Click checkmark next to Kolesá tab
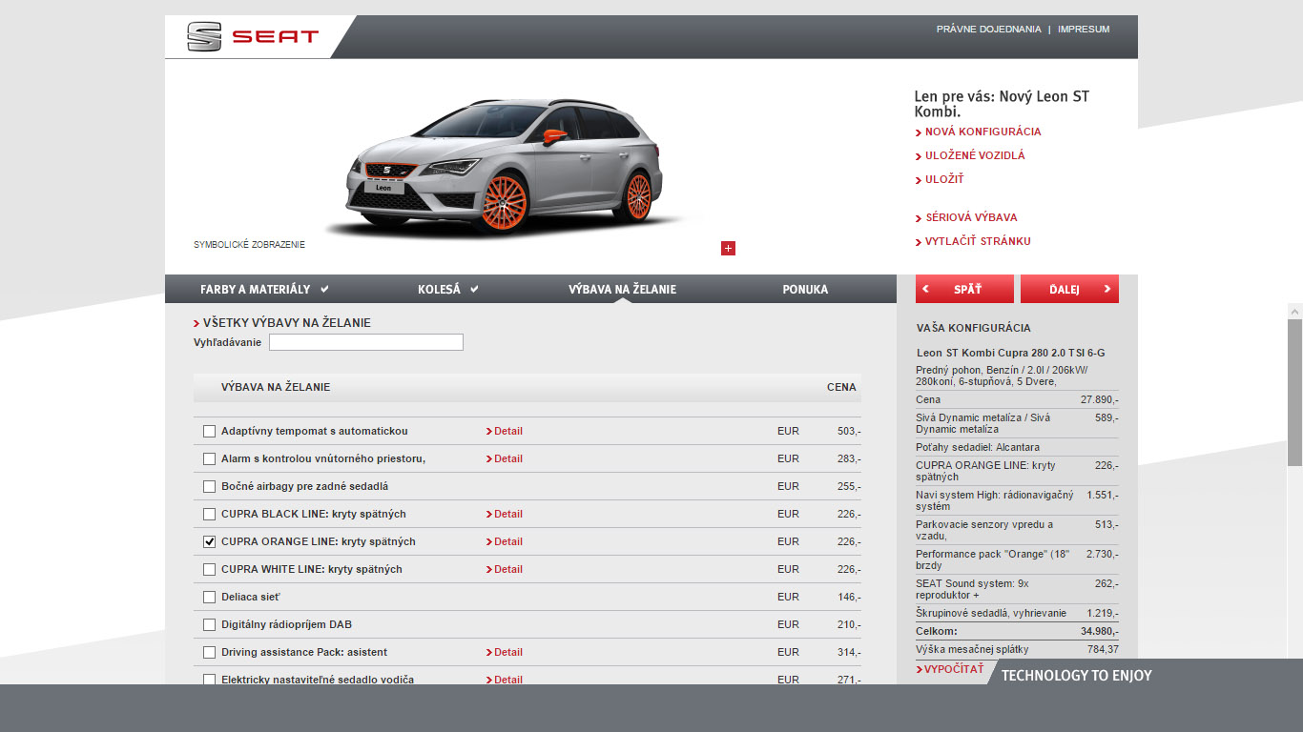Viewport: 1303px width, 732px height. [474, 289]
